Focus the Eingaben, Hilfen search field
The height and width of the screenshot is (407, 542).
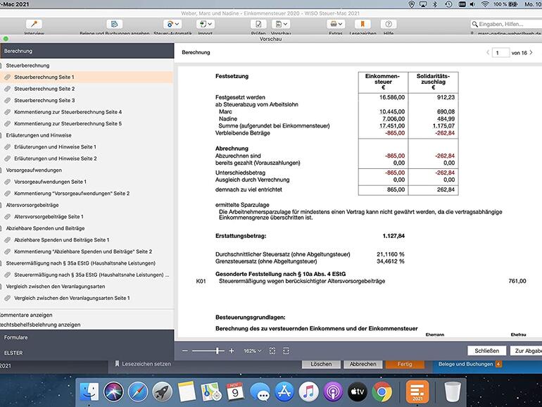506,24
